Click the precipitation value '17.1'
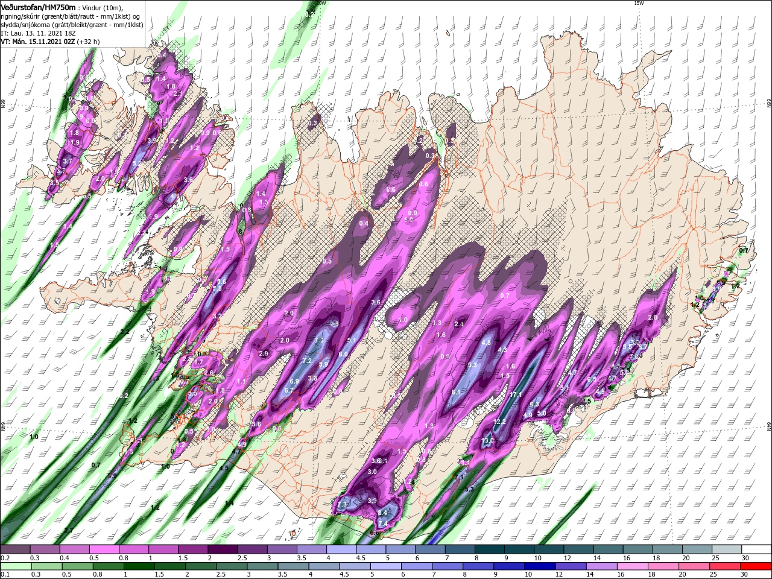This screenshot has height=579, width=772. pyautogui.click(x=516, y=395)
